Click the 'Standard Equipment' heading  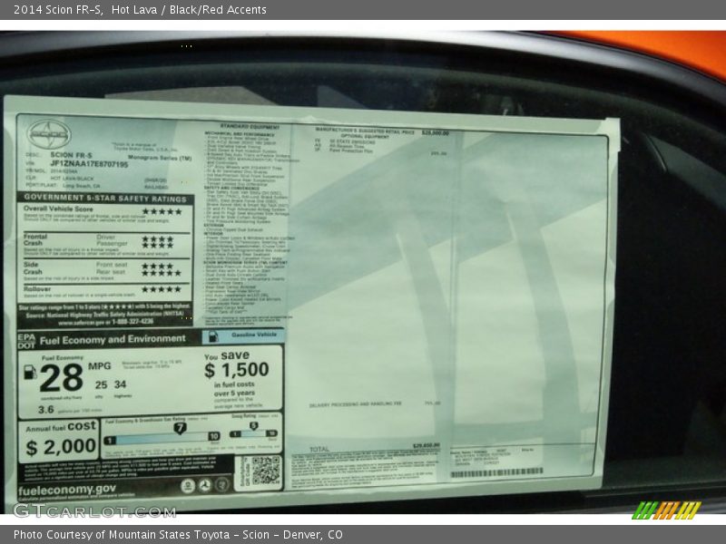pyautogui.click(x=250, y=126)
